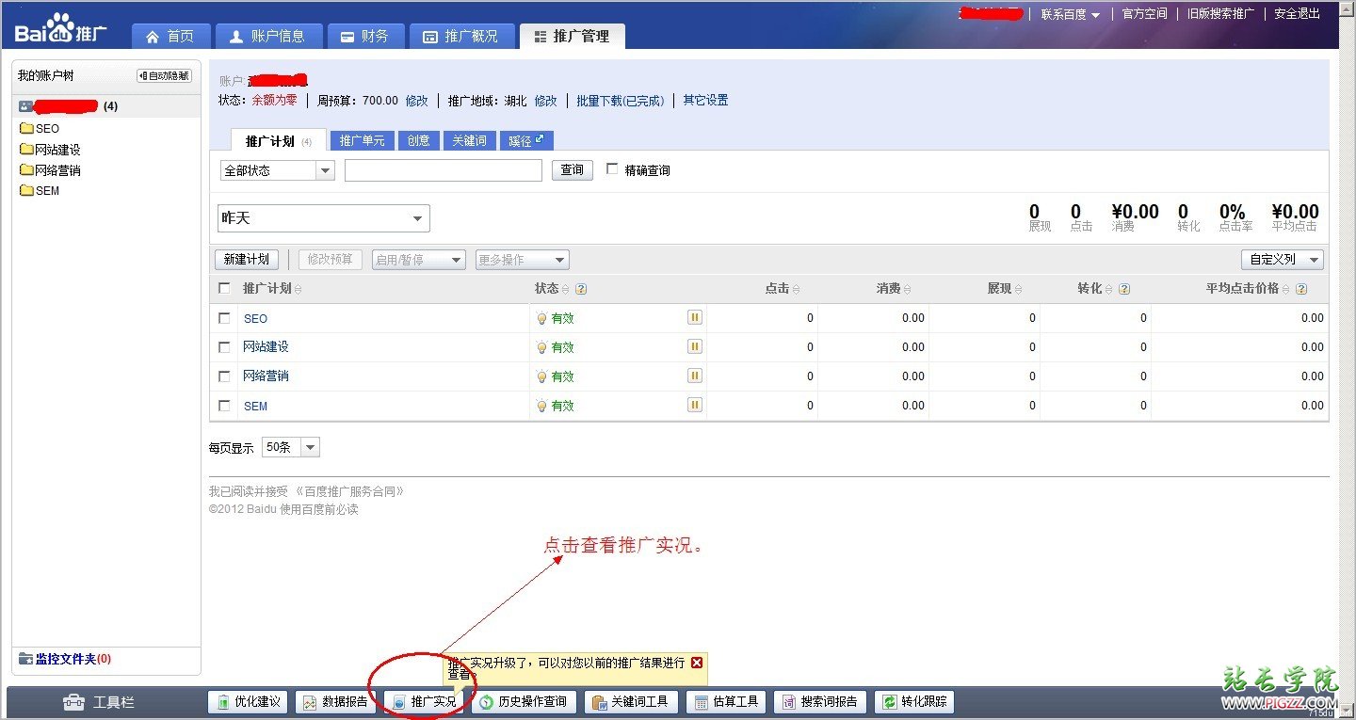Tick the 精确查询 checkbox

tap(612, 169)
